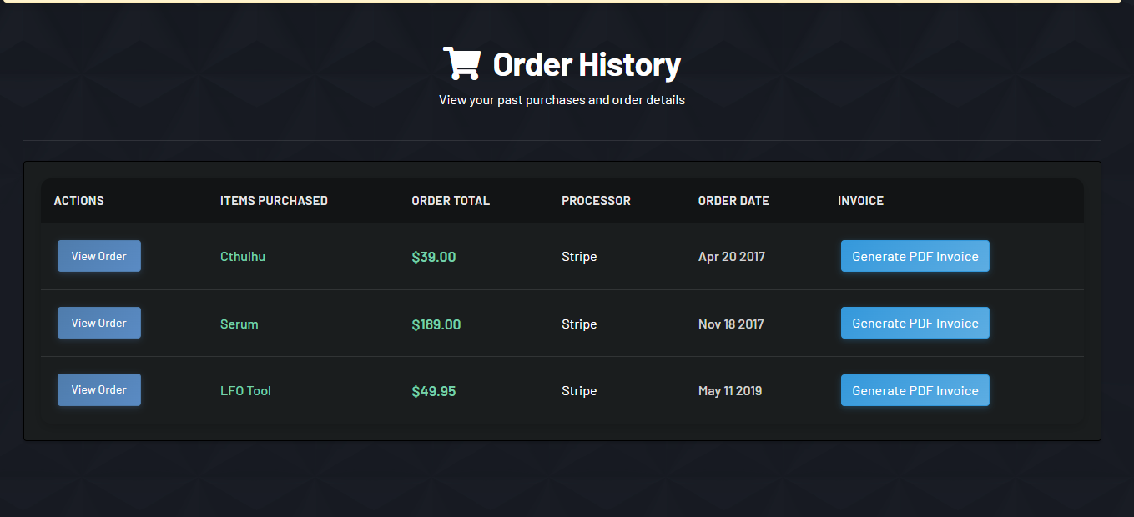Click the Processor column header
1134x517 pixels.
596,201
